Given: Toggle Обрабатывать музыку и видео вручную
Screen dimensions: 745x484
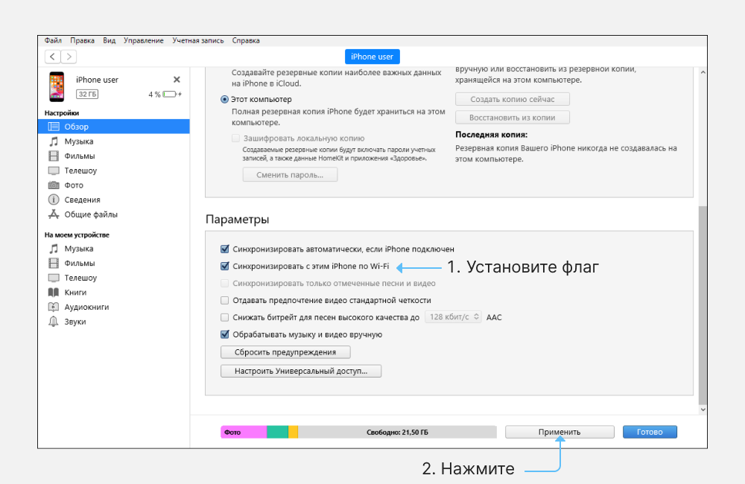Looking at the screenshot, I should click(x=225, y=334).
